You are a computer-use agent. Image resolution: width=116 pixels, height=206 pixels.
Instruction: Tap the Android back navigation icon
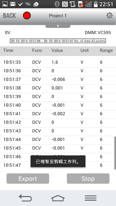(x=25, y=198)
